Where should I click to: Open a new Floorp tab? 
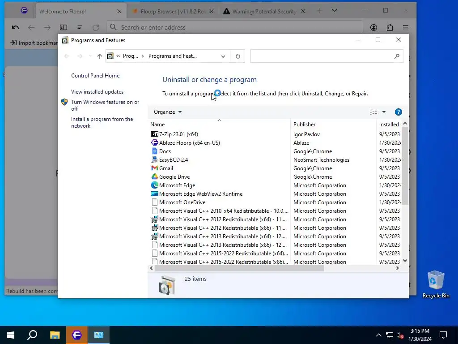[x=319, y=11]
